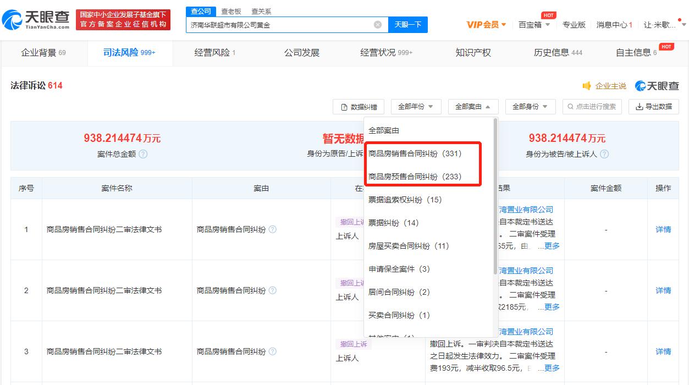Open the 经营状况 tab

click(387, 53)
